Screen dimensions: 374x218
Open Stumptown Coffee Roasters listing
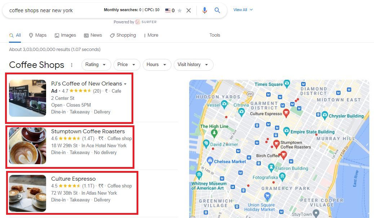[x=88, y=131]
